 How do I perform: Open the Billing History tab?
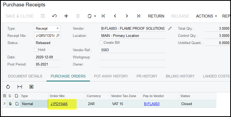[180, 76]
